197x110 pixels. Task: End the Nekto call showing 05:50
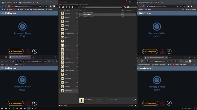[x=16, y=103]
